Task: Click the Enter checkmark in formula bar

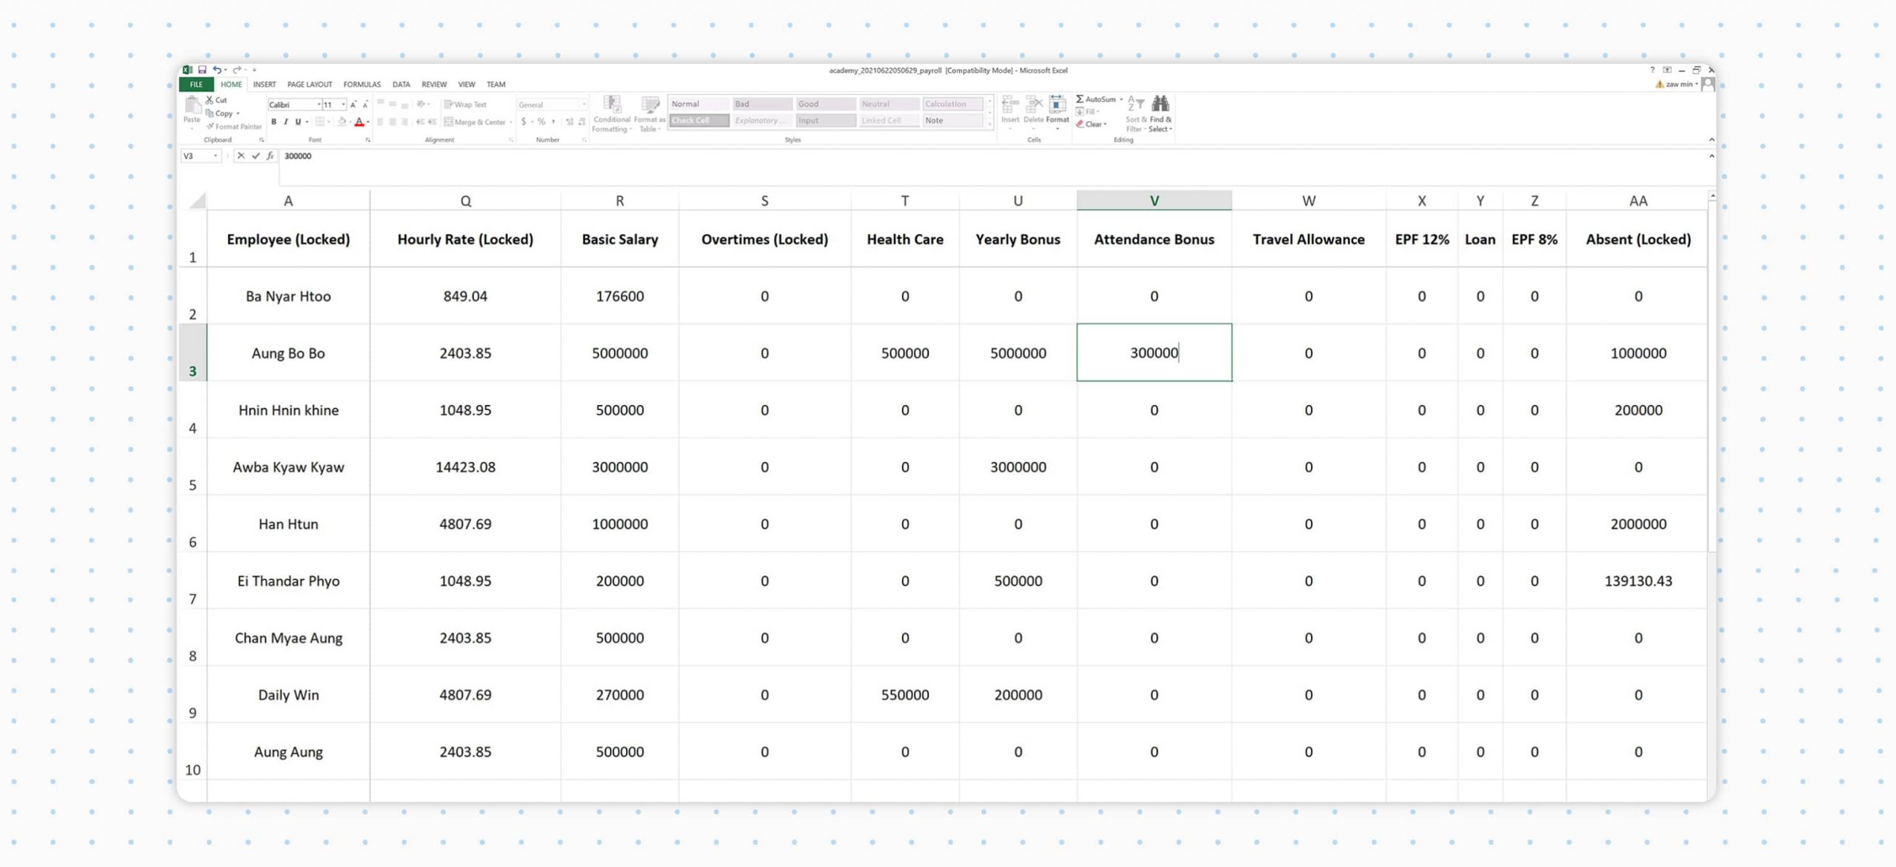Action: (x=256, y=156)
